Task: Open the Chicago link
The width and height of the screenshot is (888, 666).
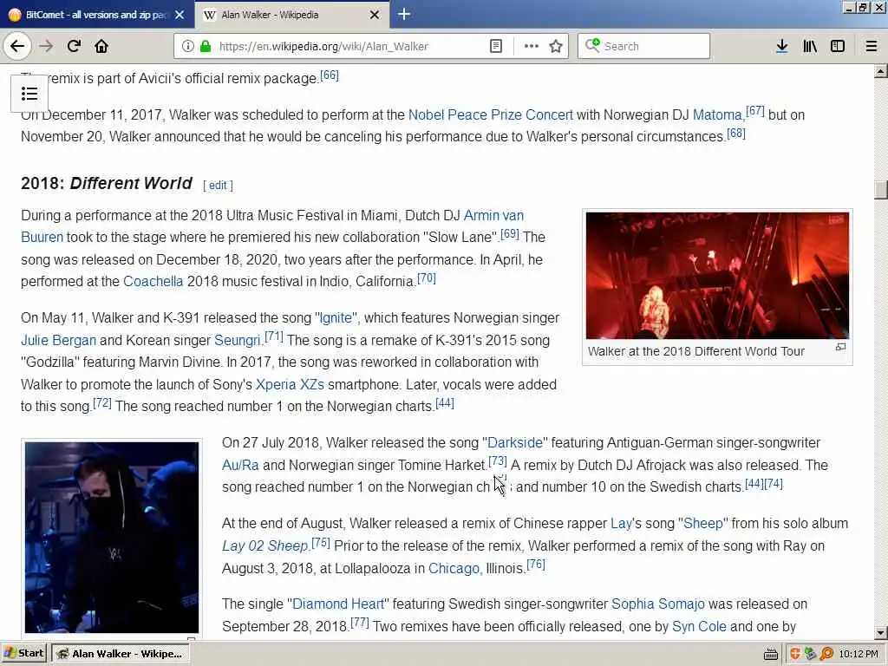Action: tap(454, 569)
